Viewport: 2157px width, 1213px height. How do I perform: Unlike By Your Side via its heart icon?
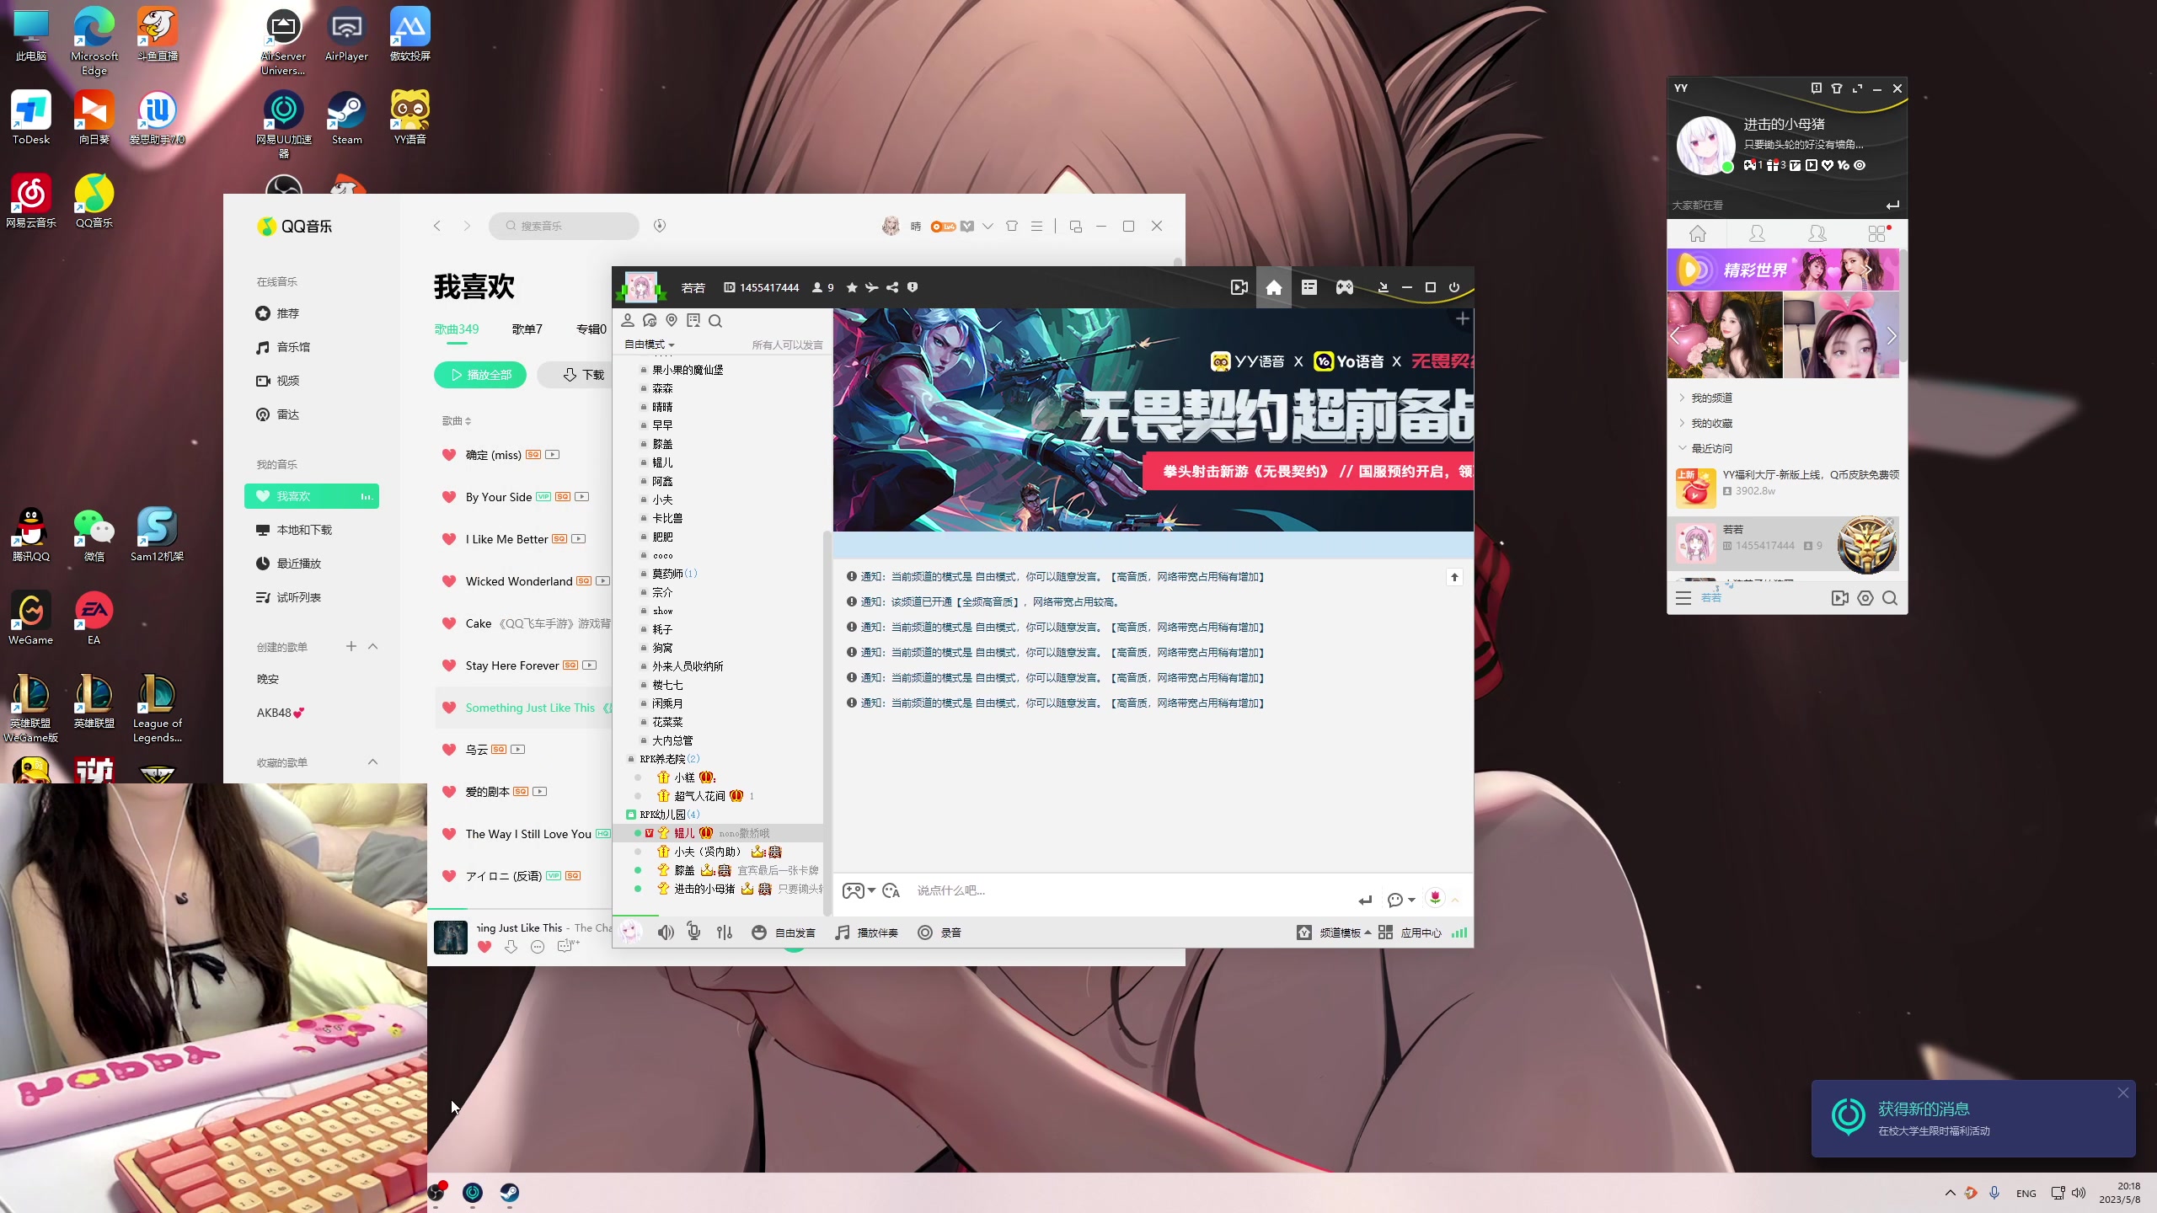click(449, 497)
